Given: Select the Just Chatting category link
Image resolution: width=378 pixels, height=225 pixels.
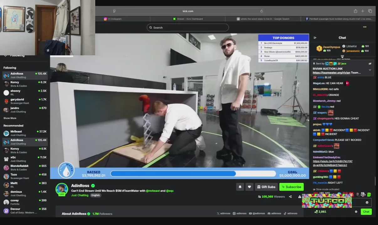Looking at the screenshot, I should pyautogui.click(x=80, y=195).
